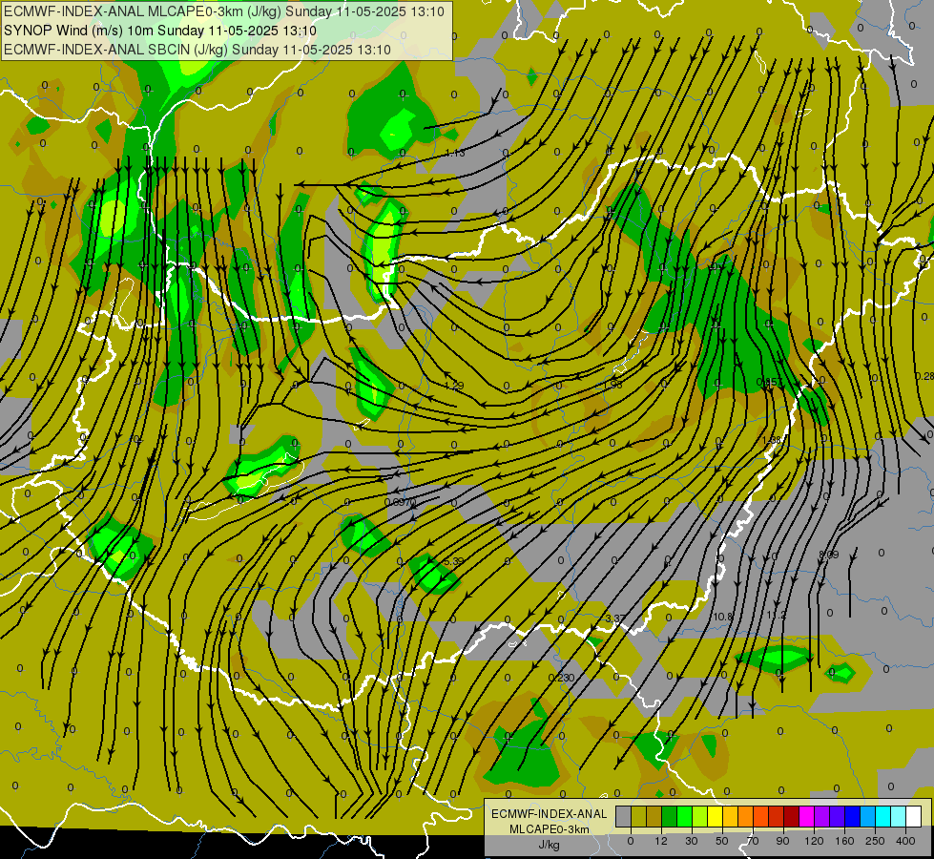Click the purple swatch next to magenta

821,816
